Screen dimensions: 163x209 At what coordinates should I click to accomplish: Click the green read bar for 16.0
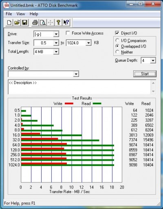click(51, 135)
